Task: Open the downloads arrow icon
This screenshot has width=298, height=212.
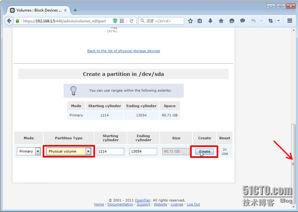Action: click(x=210, y=21)
